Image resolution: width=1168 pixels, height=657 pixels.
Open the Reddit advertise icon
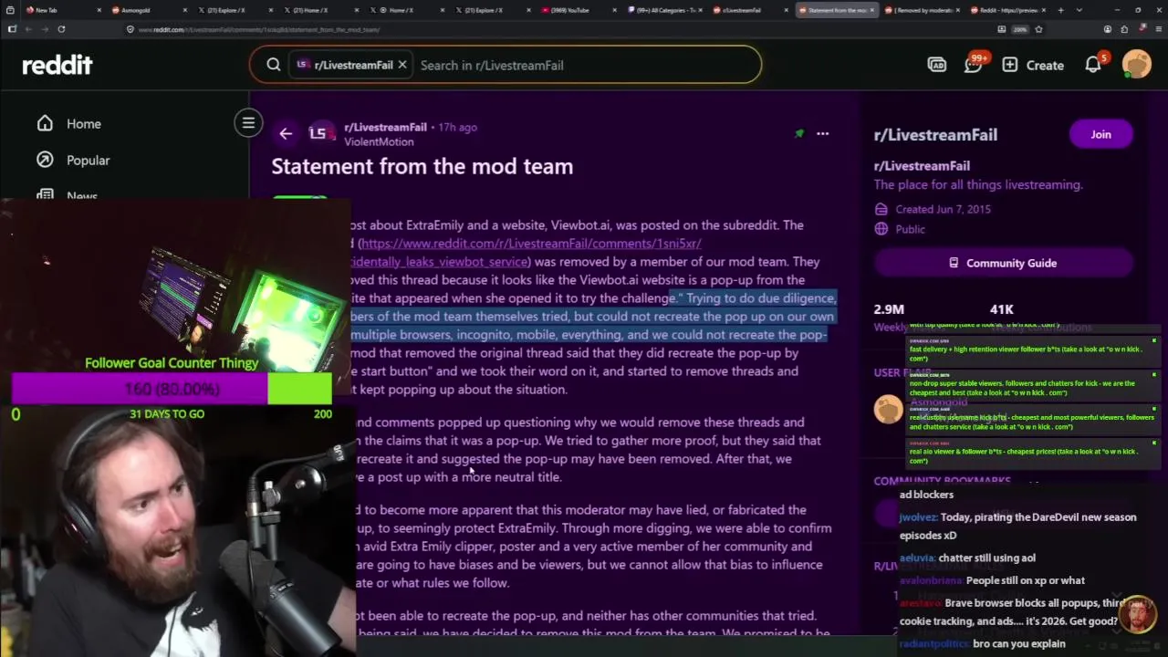pos(937,65)
